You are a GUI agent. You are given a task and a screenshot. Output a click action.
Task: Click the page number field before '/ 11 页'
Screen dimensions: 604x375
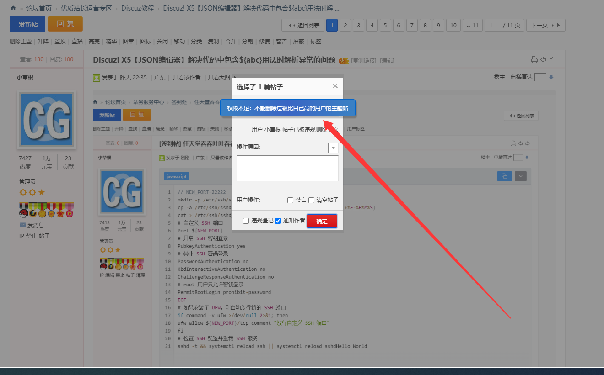coord(494,26)
